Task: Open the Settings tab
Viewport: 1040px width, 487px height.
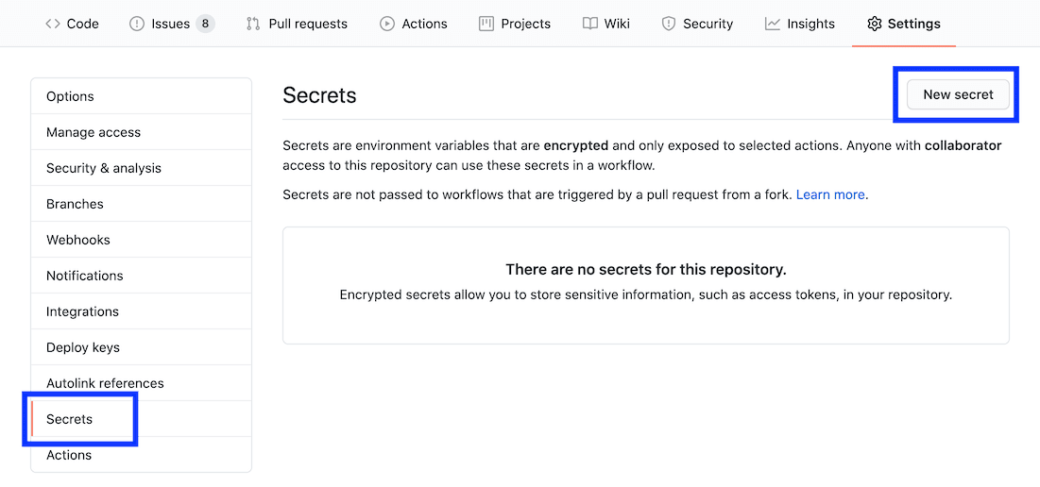Action: click(913, 24)
